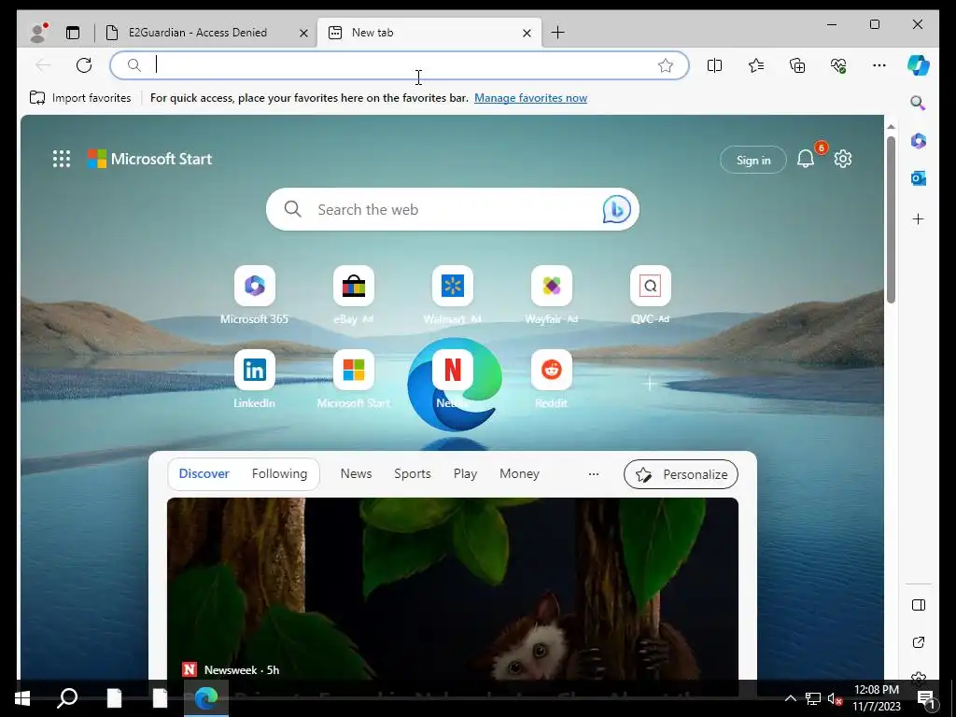
Task: Open the Copilot sidebar icon
Action: pos(919,65)
